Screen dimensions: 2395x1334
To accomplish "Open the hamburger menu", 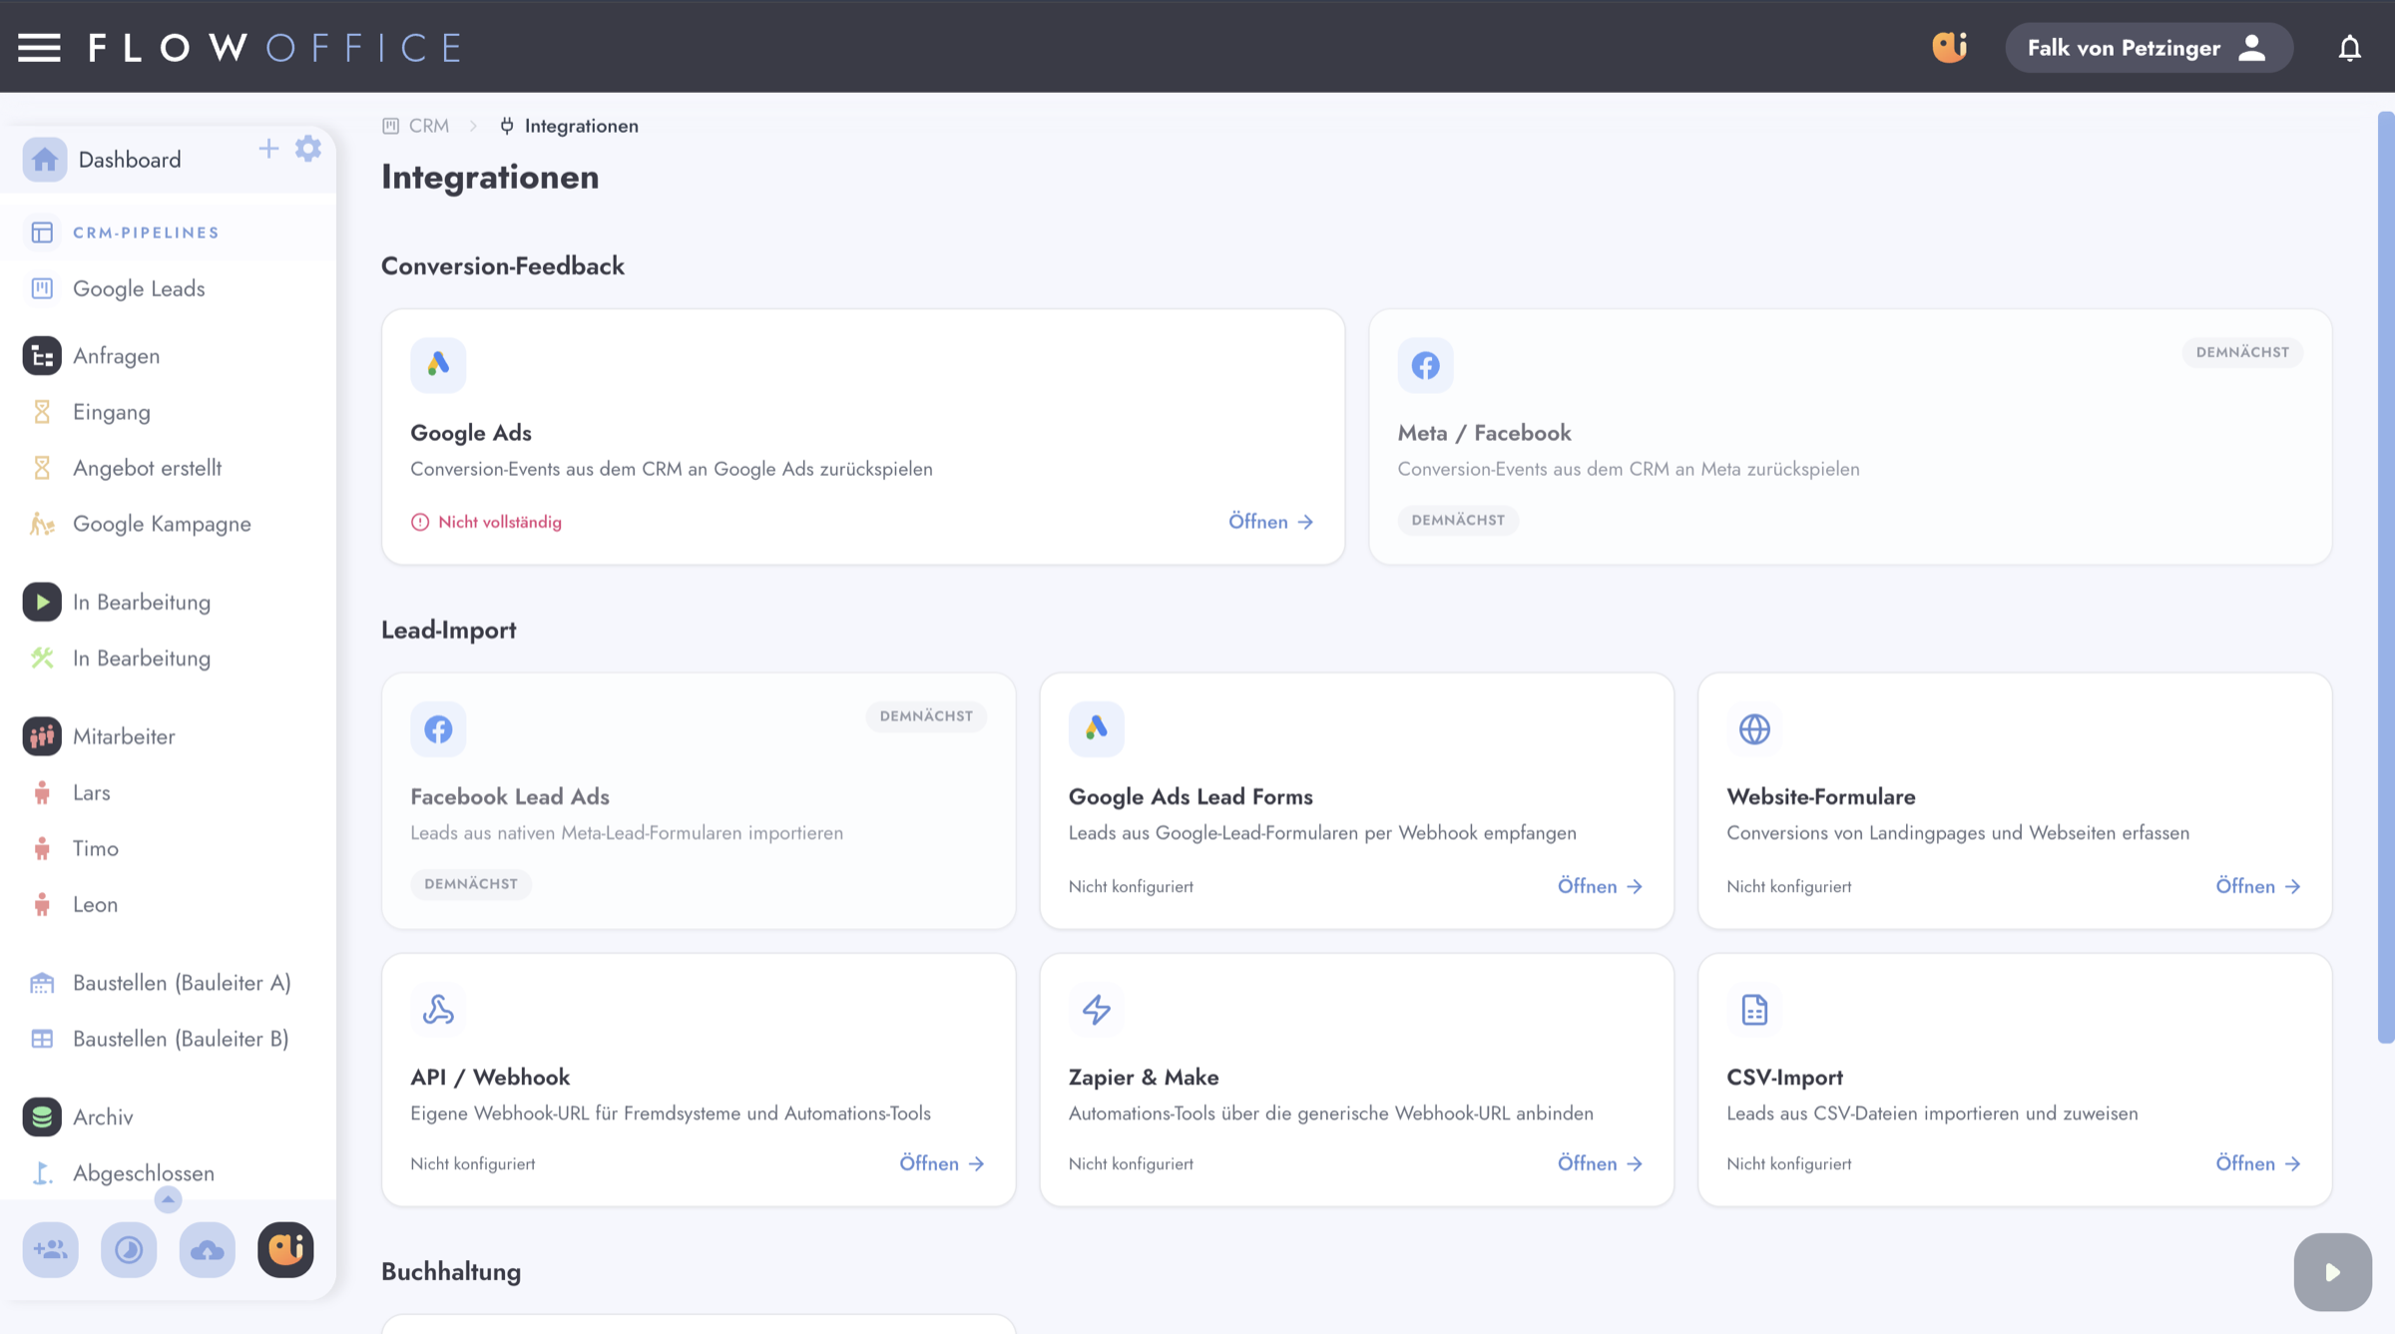I will click(x=39, y=47).
